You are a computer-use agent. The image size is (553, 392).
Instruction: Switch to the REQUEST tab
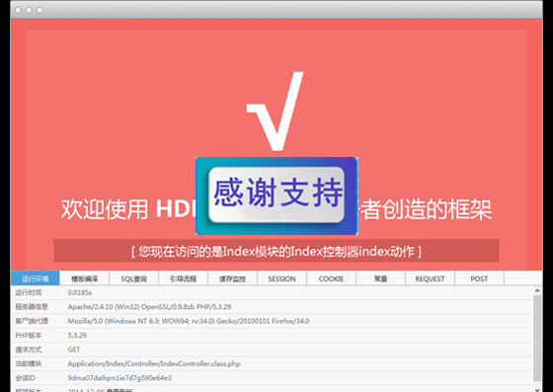click(431, 278)
